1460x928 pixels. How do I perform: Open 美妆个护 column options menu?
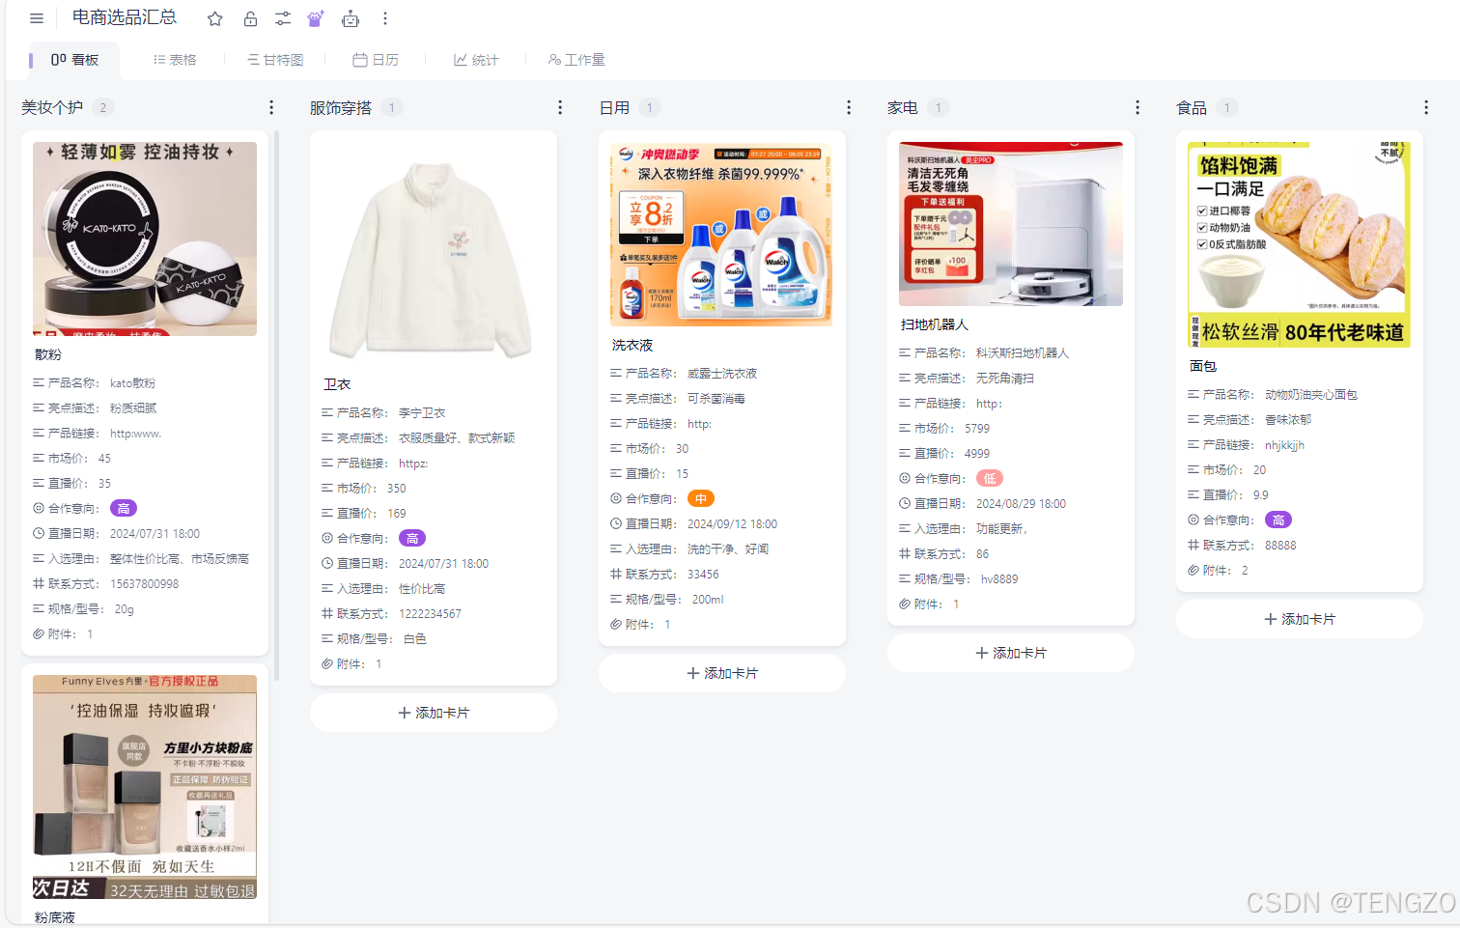(271, 107)
